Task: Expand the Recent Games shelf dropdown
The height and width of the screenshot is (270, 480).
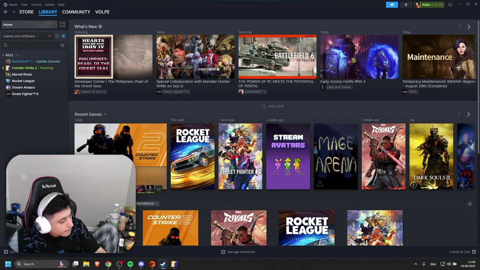Action: (105, 114)
